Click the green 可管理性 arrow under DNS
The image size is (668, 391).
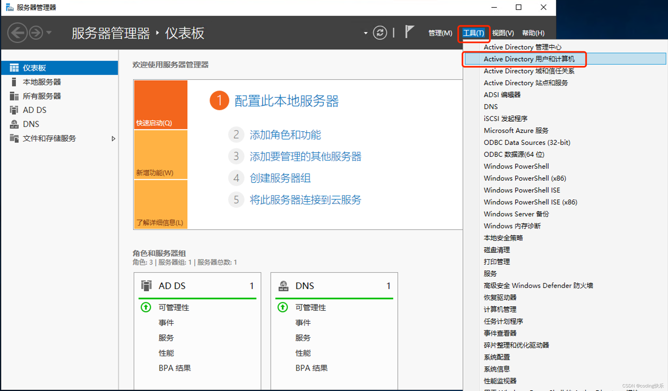282,307
